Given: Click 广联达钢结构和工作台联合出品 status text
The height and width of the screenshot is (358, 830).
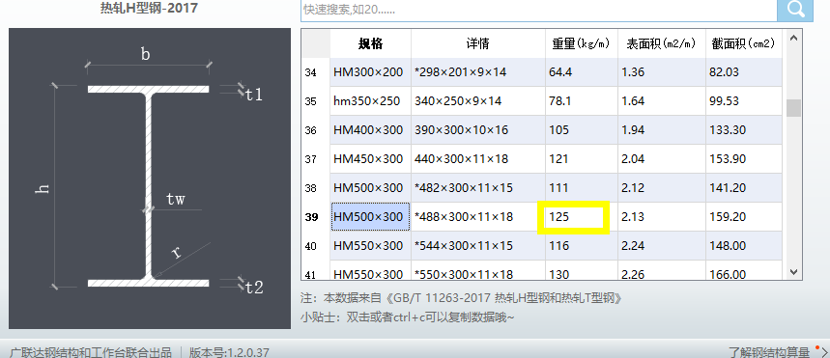Looking at the screenshot, I should [x=91, y=352].
